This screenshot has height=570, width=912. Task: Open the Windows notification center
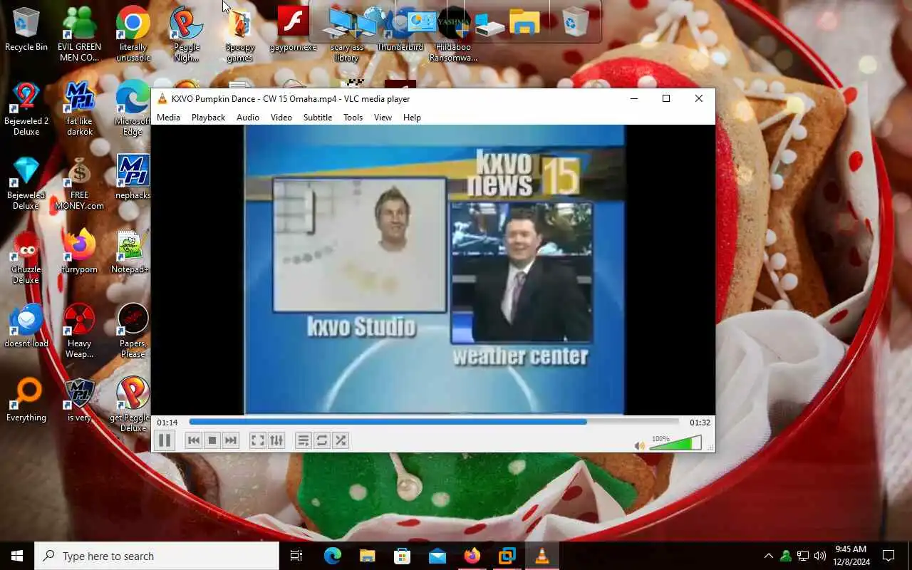888,556
